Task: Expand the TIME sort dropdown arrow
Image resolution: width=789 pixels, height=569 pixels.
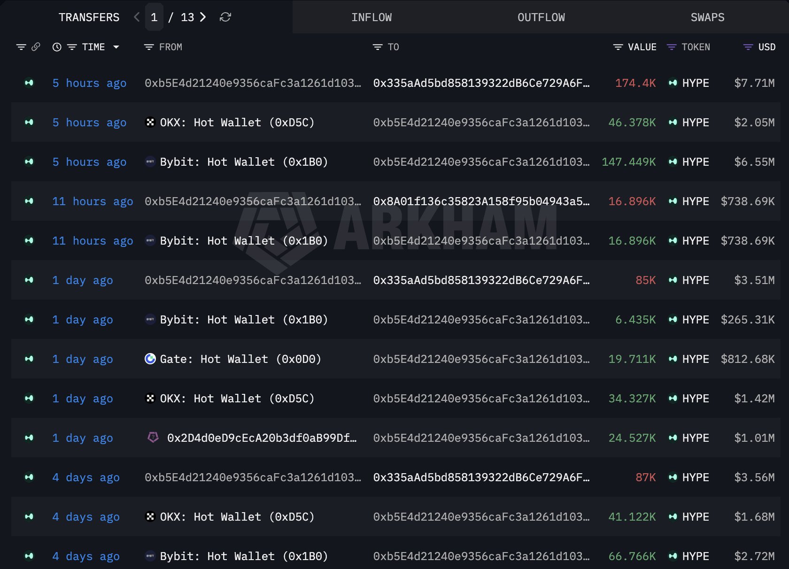Action: (x=116, y=47)
